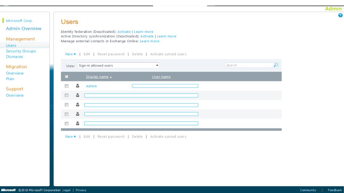Open the Admin user display name link

(x=91, y=86)
